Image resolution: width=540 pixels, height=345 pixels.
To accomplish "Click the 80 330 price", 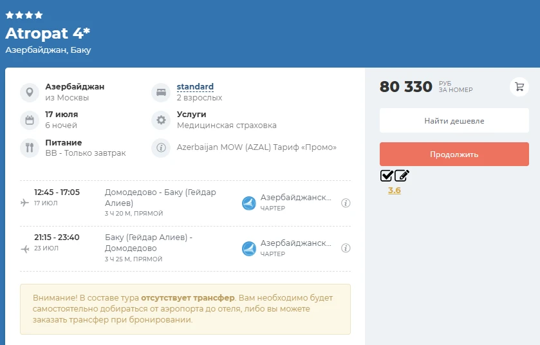I will [x=405, y=87].
